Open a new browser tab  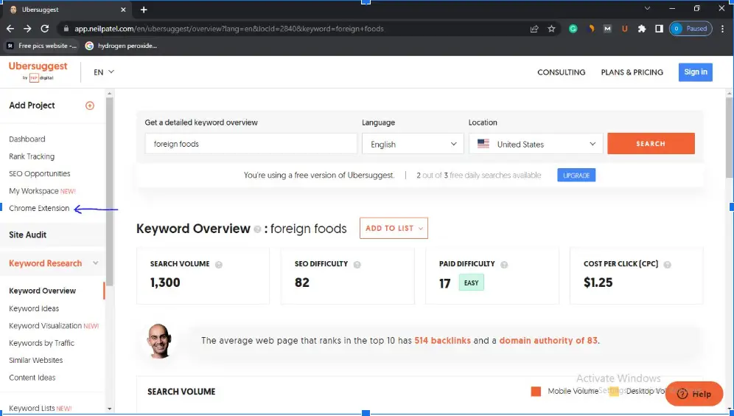[x=144, y=10]
